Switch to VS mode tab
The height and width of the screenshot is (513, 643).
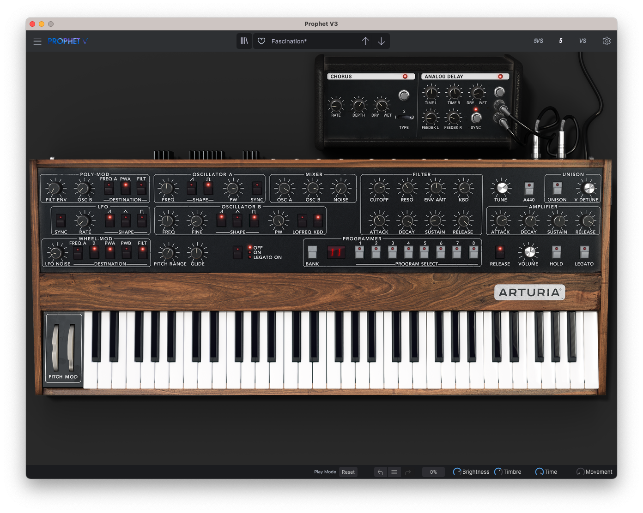pyautogui.click(x=582, y=41)
